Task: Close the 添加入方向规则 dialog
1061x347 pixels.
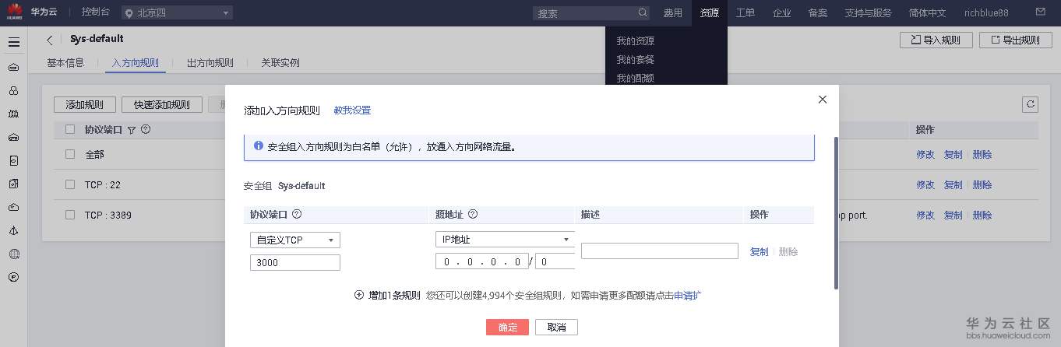Action: coord(822,100)
